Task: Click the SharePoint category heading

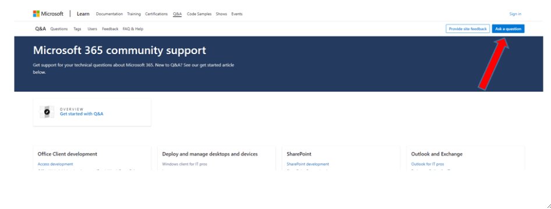Action: coord(299,154)
